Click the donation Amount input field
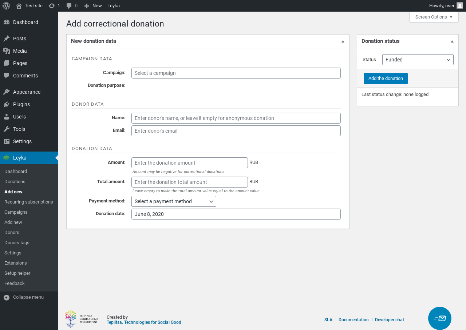466x330 pixels. tap(189, 163)
